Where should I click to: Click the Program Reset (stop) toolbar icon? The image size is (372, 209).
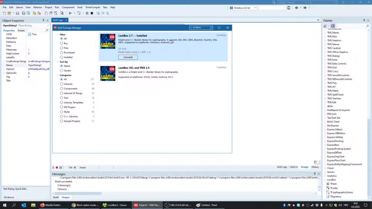(92, 13)
